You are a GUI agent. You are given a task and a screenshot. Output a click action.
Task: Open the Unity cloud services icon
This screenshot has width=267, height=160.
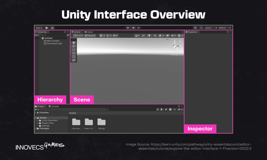click(46, 28)
